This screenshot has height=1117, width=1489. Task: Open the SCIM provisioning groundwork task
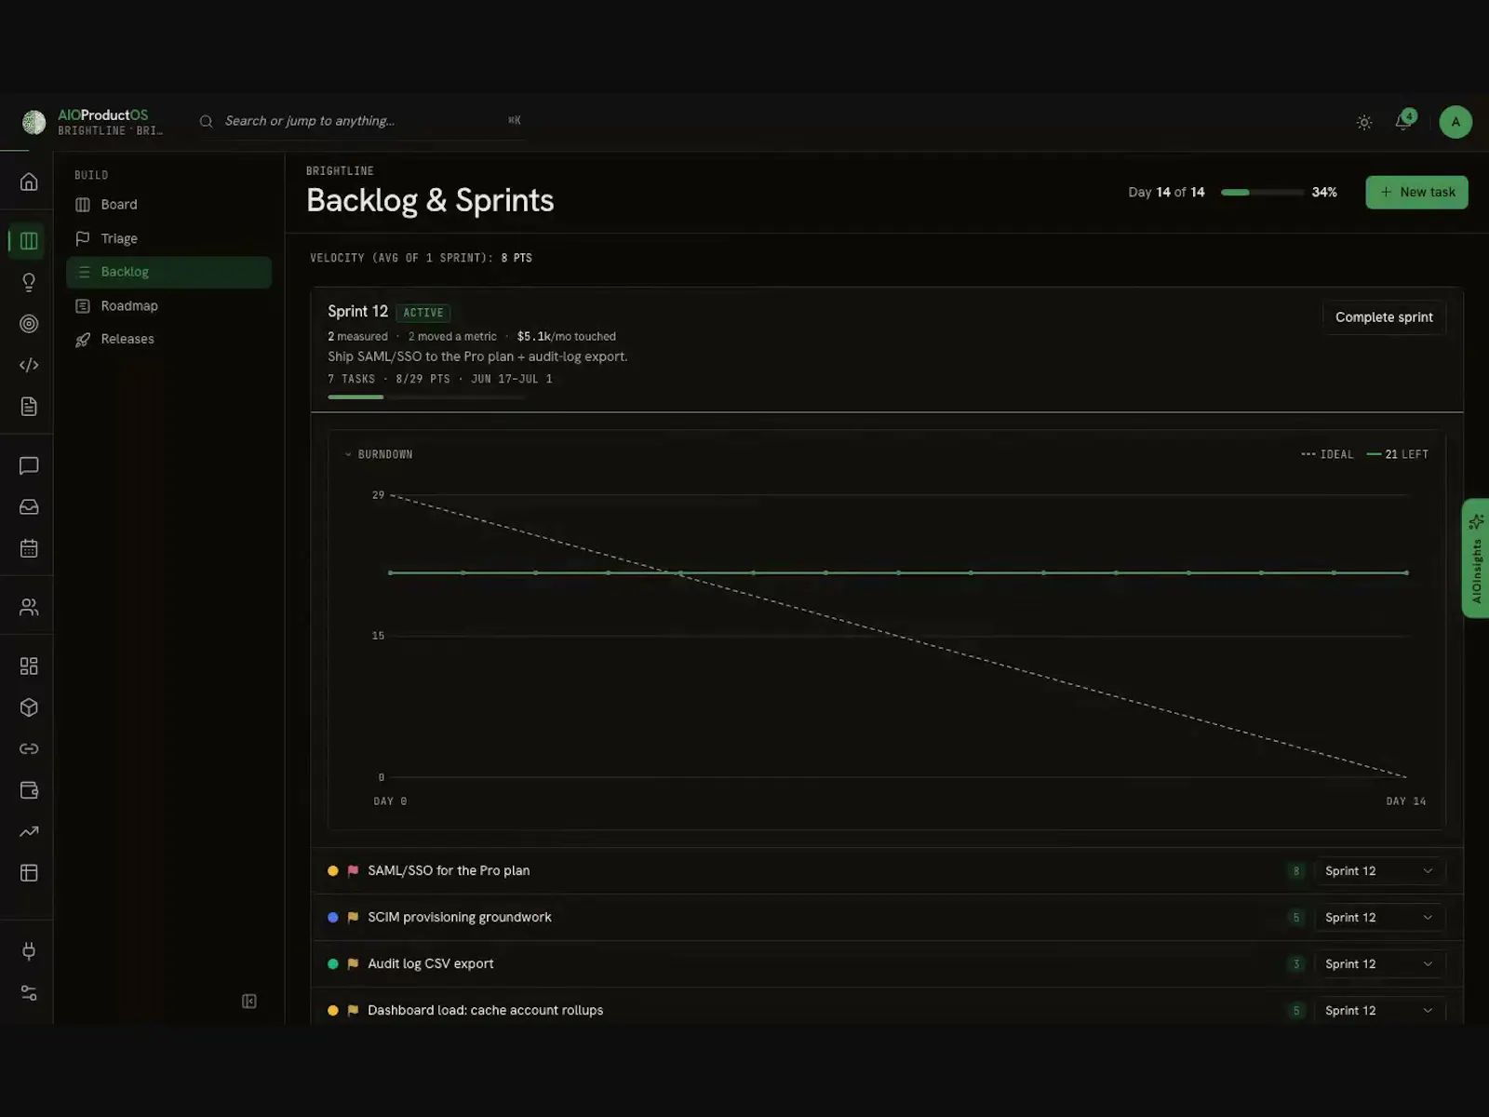click(x=460, y=918)
